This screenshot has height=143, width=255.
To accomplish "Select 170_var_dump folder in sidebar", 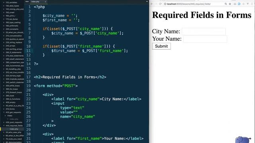I will tap(12, 19).
